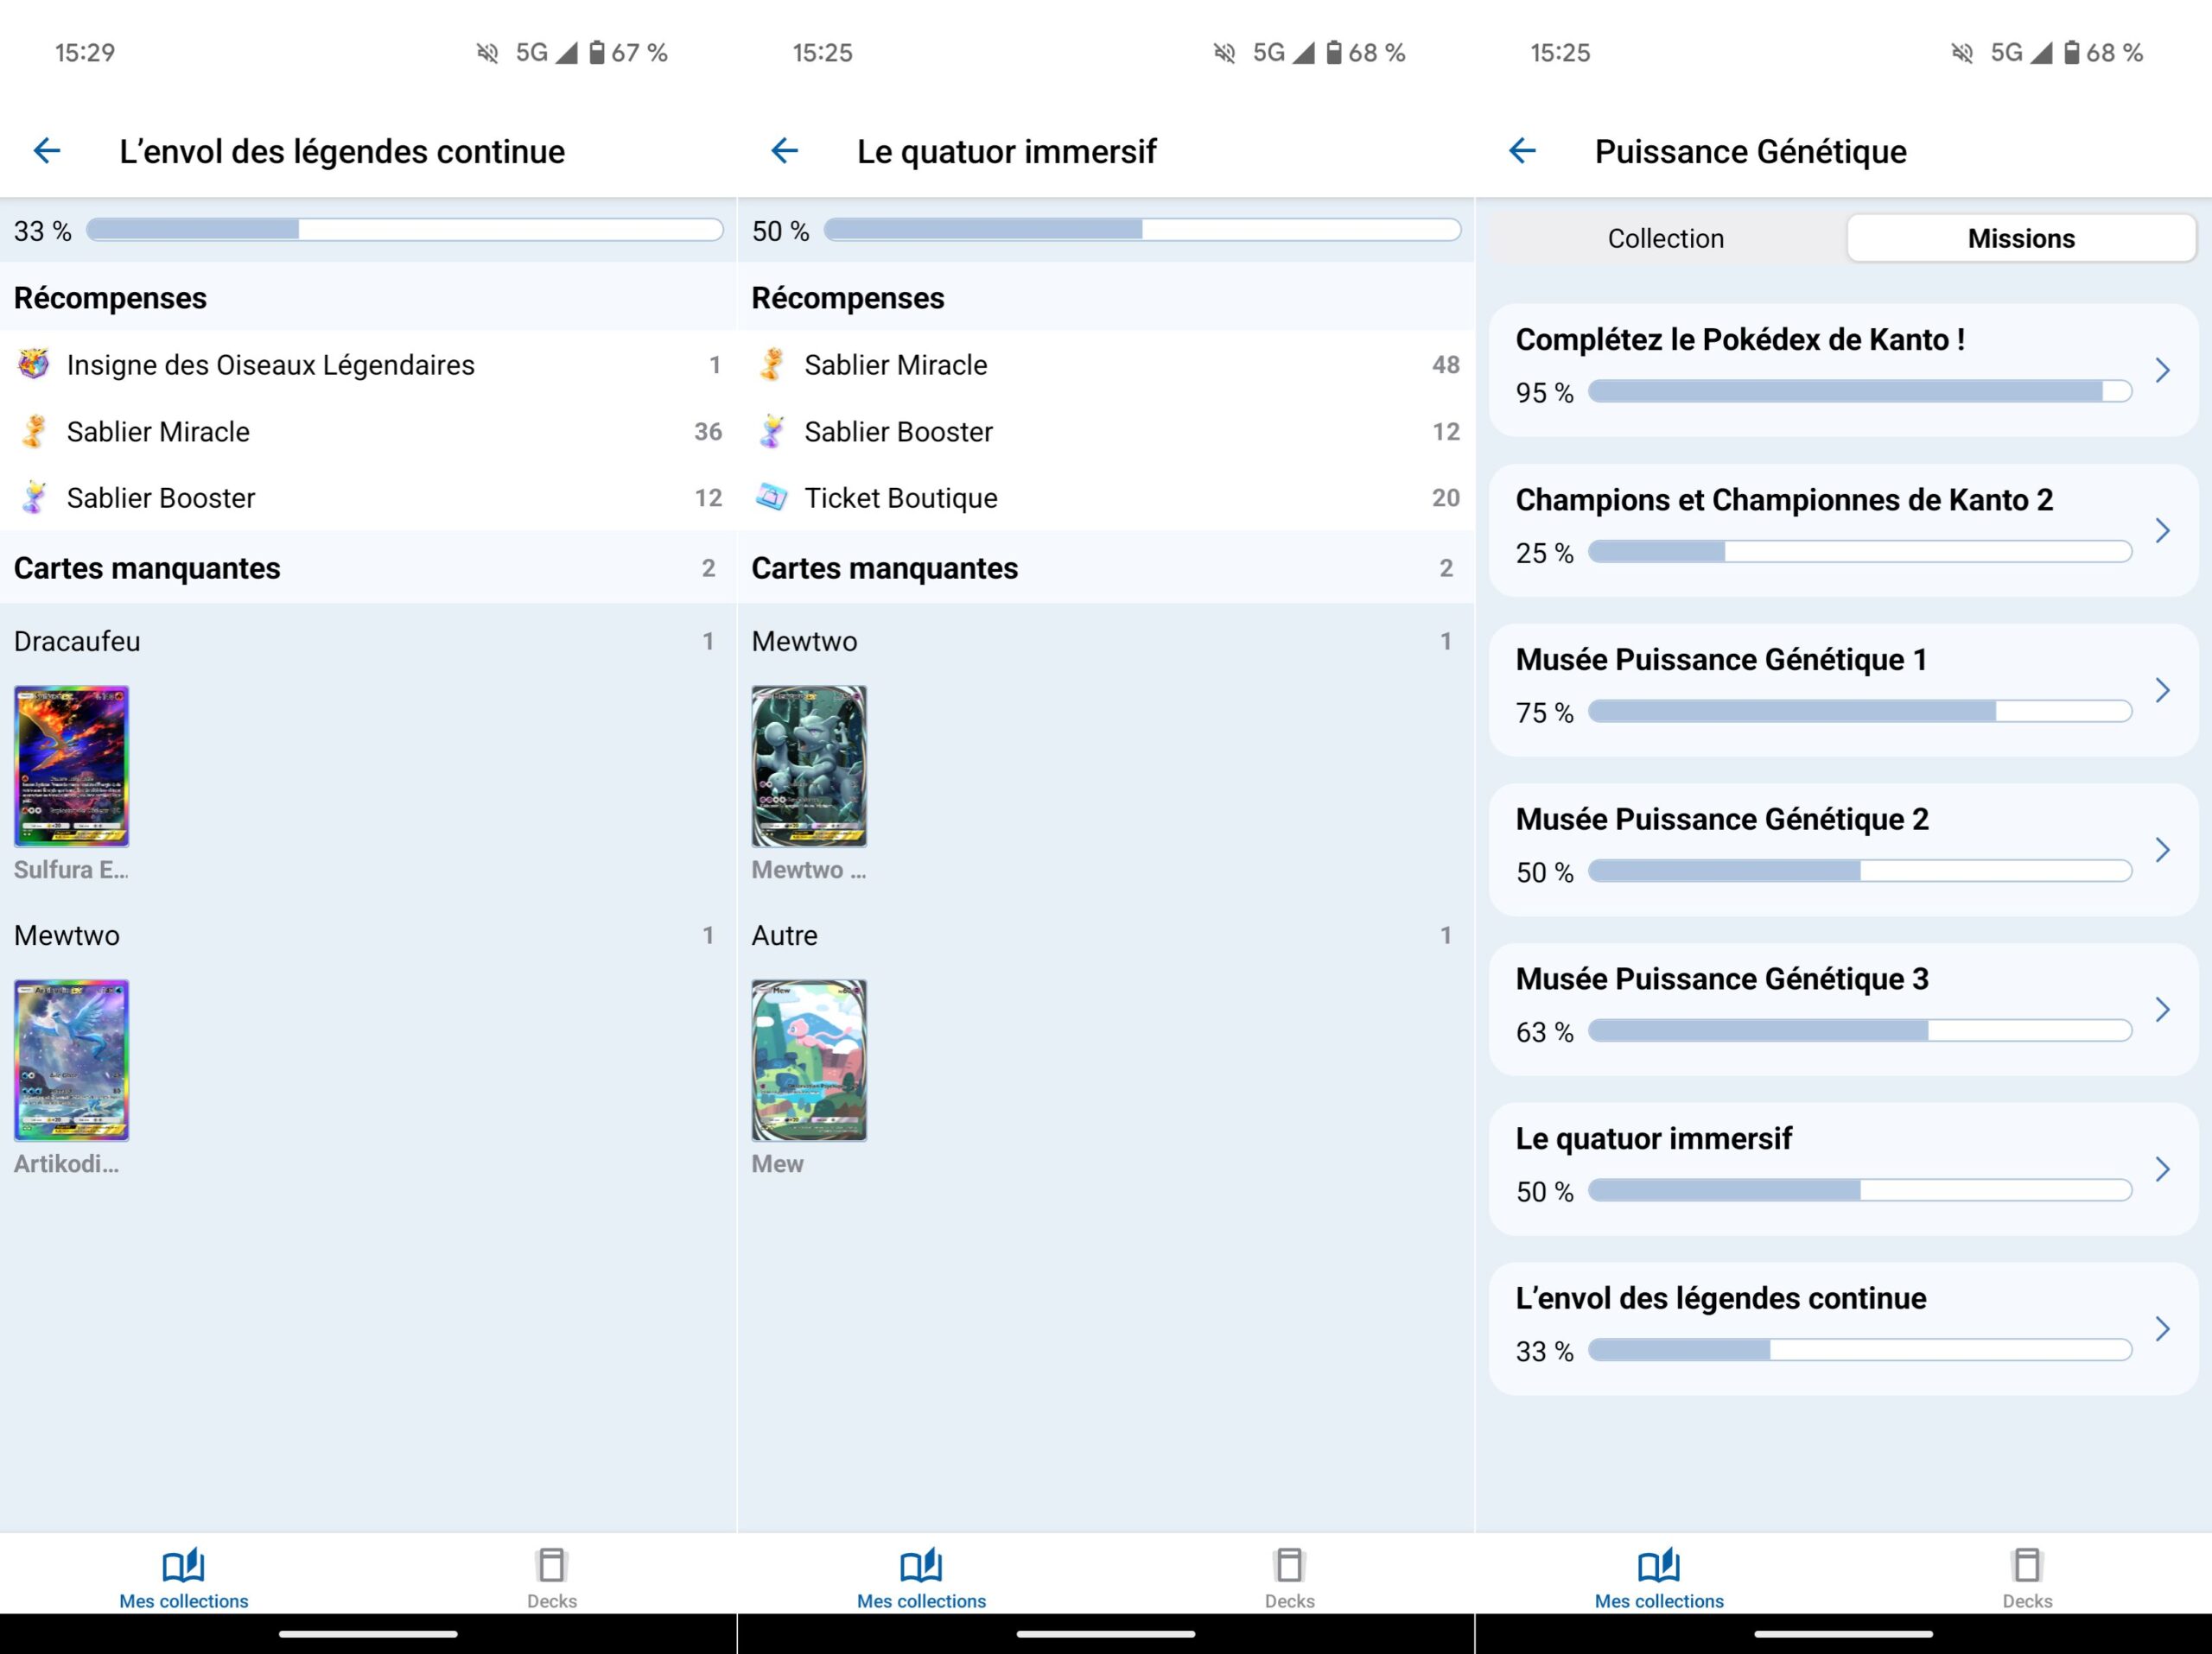Open Mes collections in Le quatuor immersif screen

921,1577
